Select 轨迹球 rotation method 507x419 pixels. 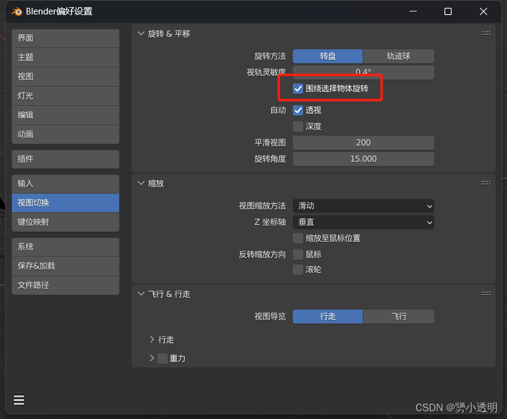tap(399, 57)
